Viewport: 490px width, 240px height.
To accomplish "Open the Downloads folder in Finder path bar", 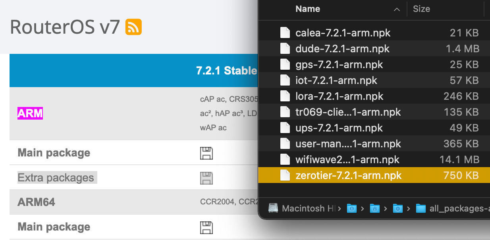I will coord(398,208).
